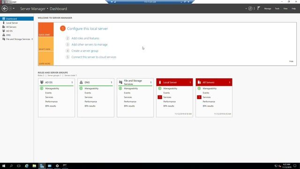This screenshot has width=300, height=169.
Task: Open the Manage menu
Action: 268,8
